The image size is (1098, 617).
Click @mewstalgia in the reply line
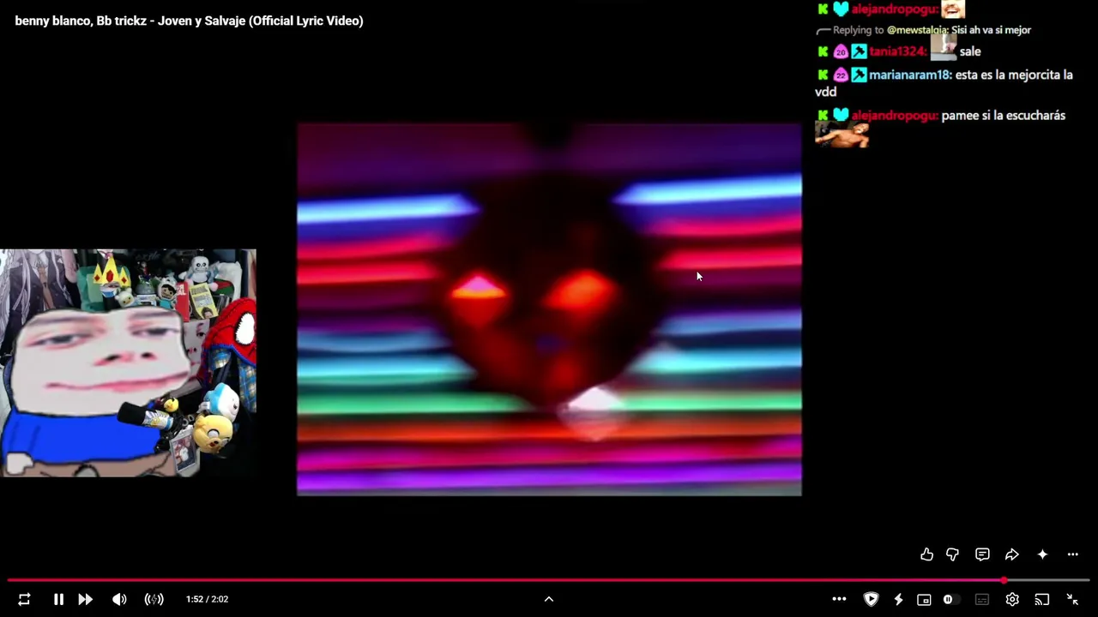(917, 30)
